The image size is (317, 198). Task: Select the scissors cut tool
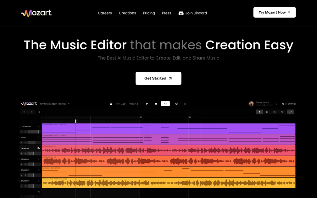(275, 112)
